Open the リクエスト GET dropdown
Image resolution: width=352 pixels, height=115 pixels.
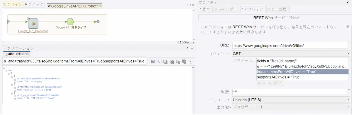point(291,54)
